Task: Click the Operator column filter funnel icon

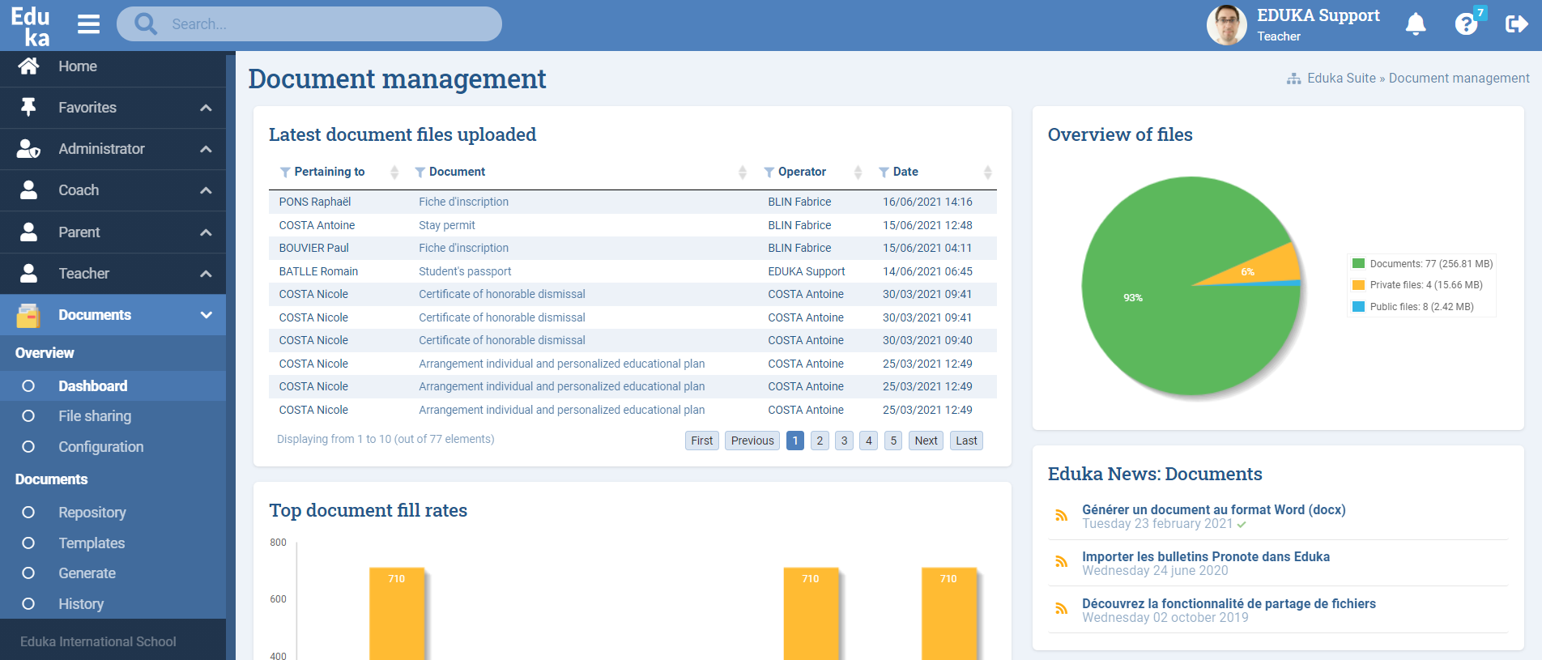Action: click(769, 172)
